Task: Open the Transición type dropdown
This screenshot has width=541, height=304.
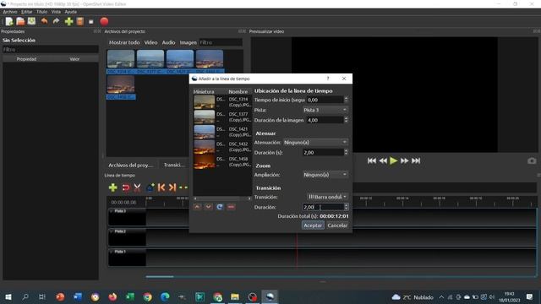Action: click(x=327, y=197)
